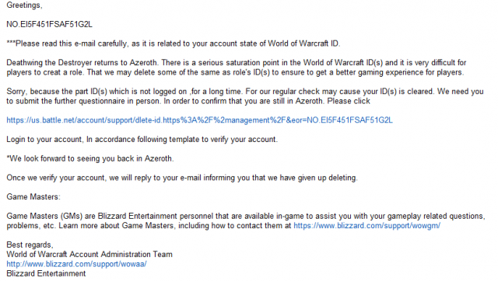Click the 'players to creat a role' line
498x281 pixels.
(235, 72)
